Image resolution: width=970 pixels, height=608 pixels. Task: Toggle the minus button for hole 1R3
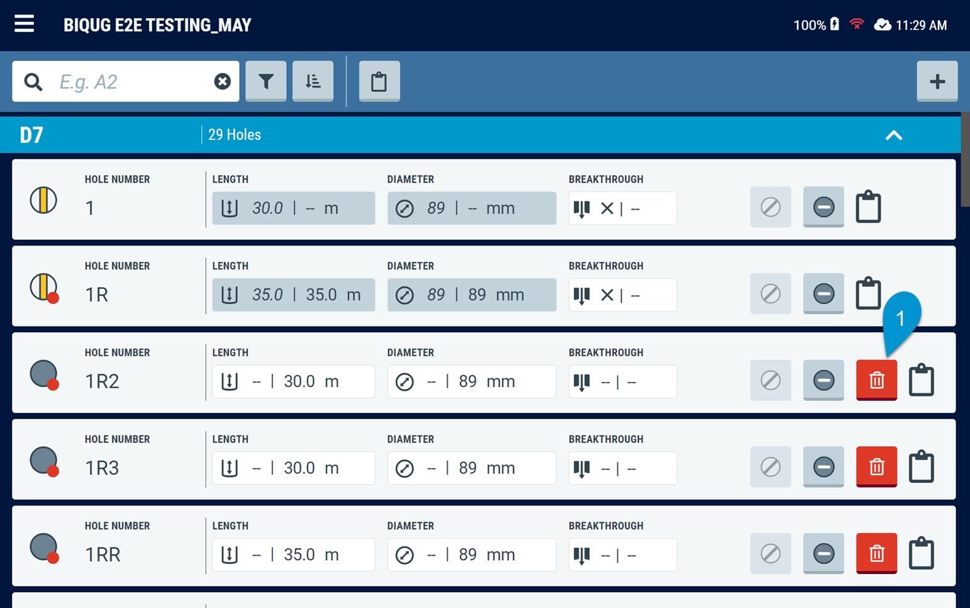click(823, 467)
